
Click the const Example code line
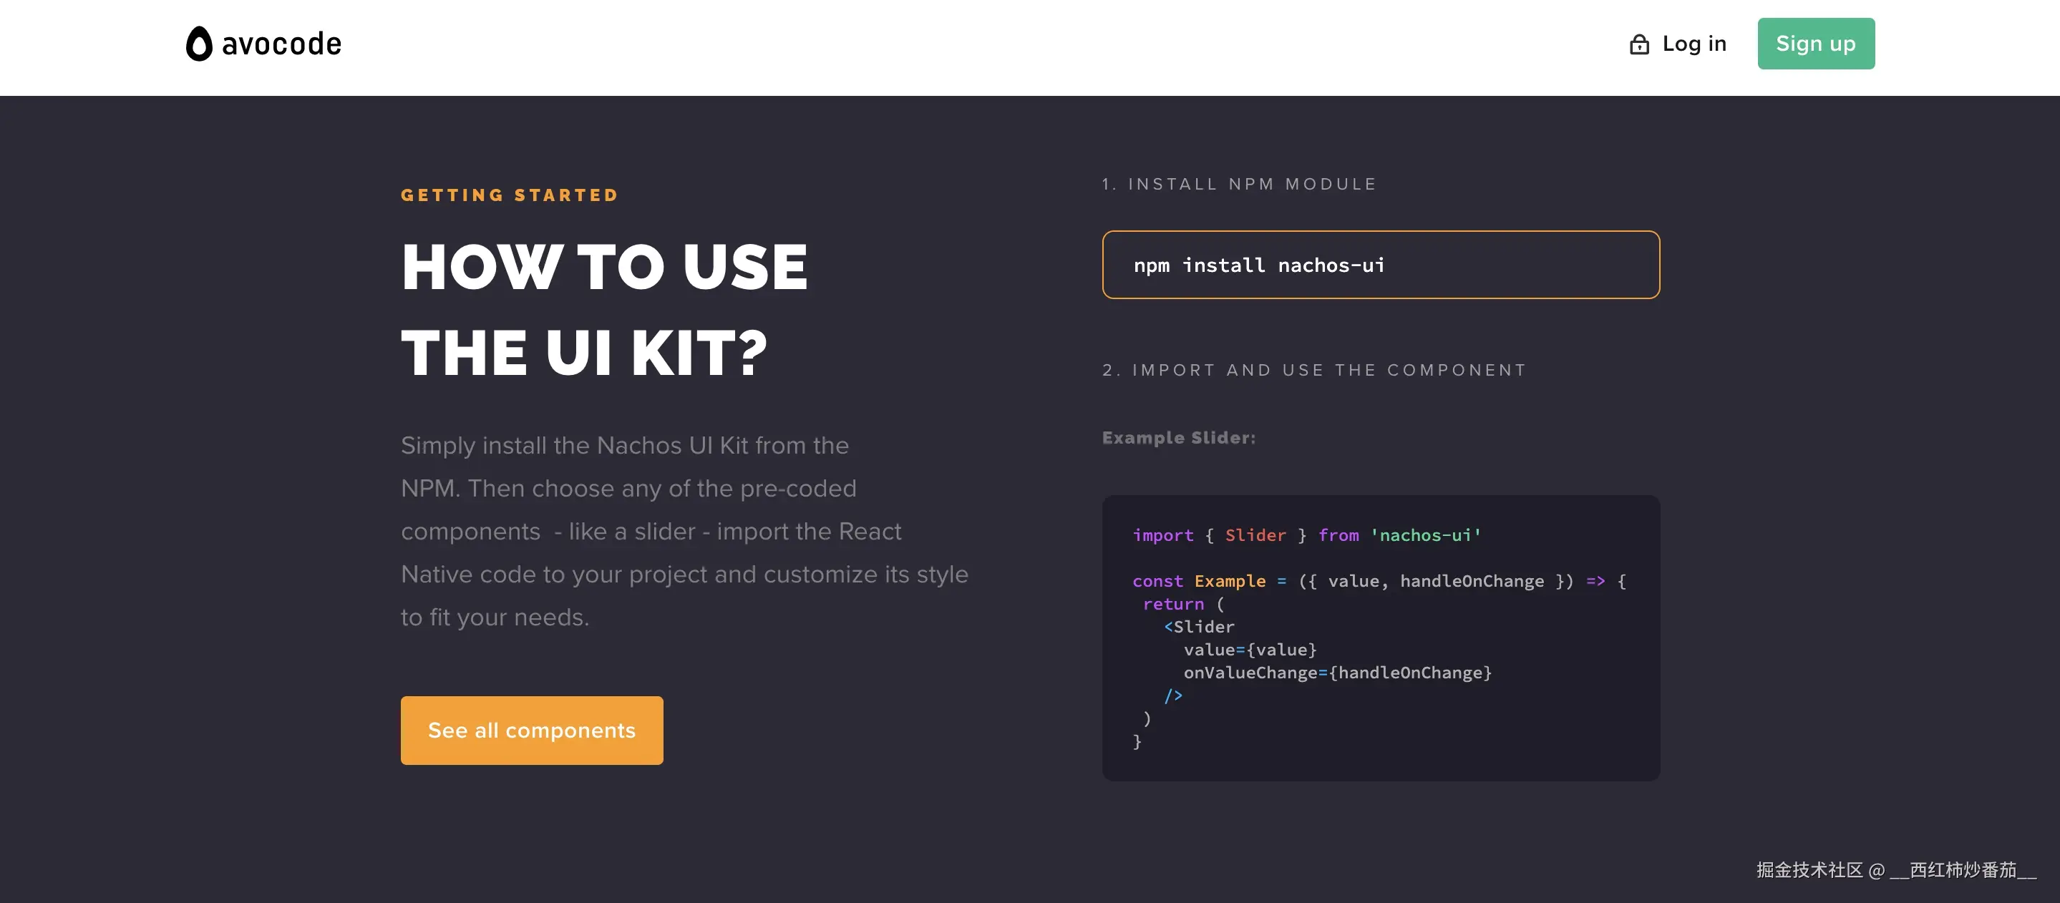click(1378, 581)
